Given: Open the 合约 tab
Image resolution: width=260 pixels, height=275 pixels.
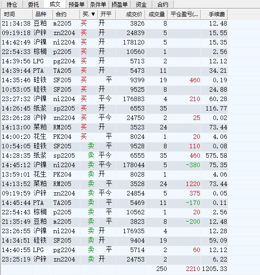Looking at the screenshot, I should click(x=163, y=4).
